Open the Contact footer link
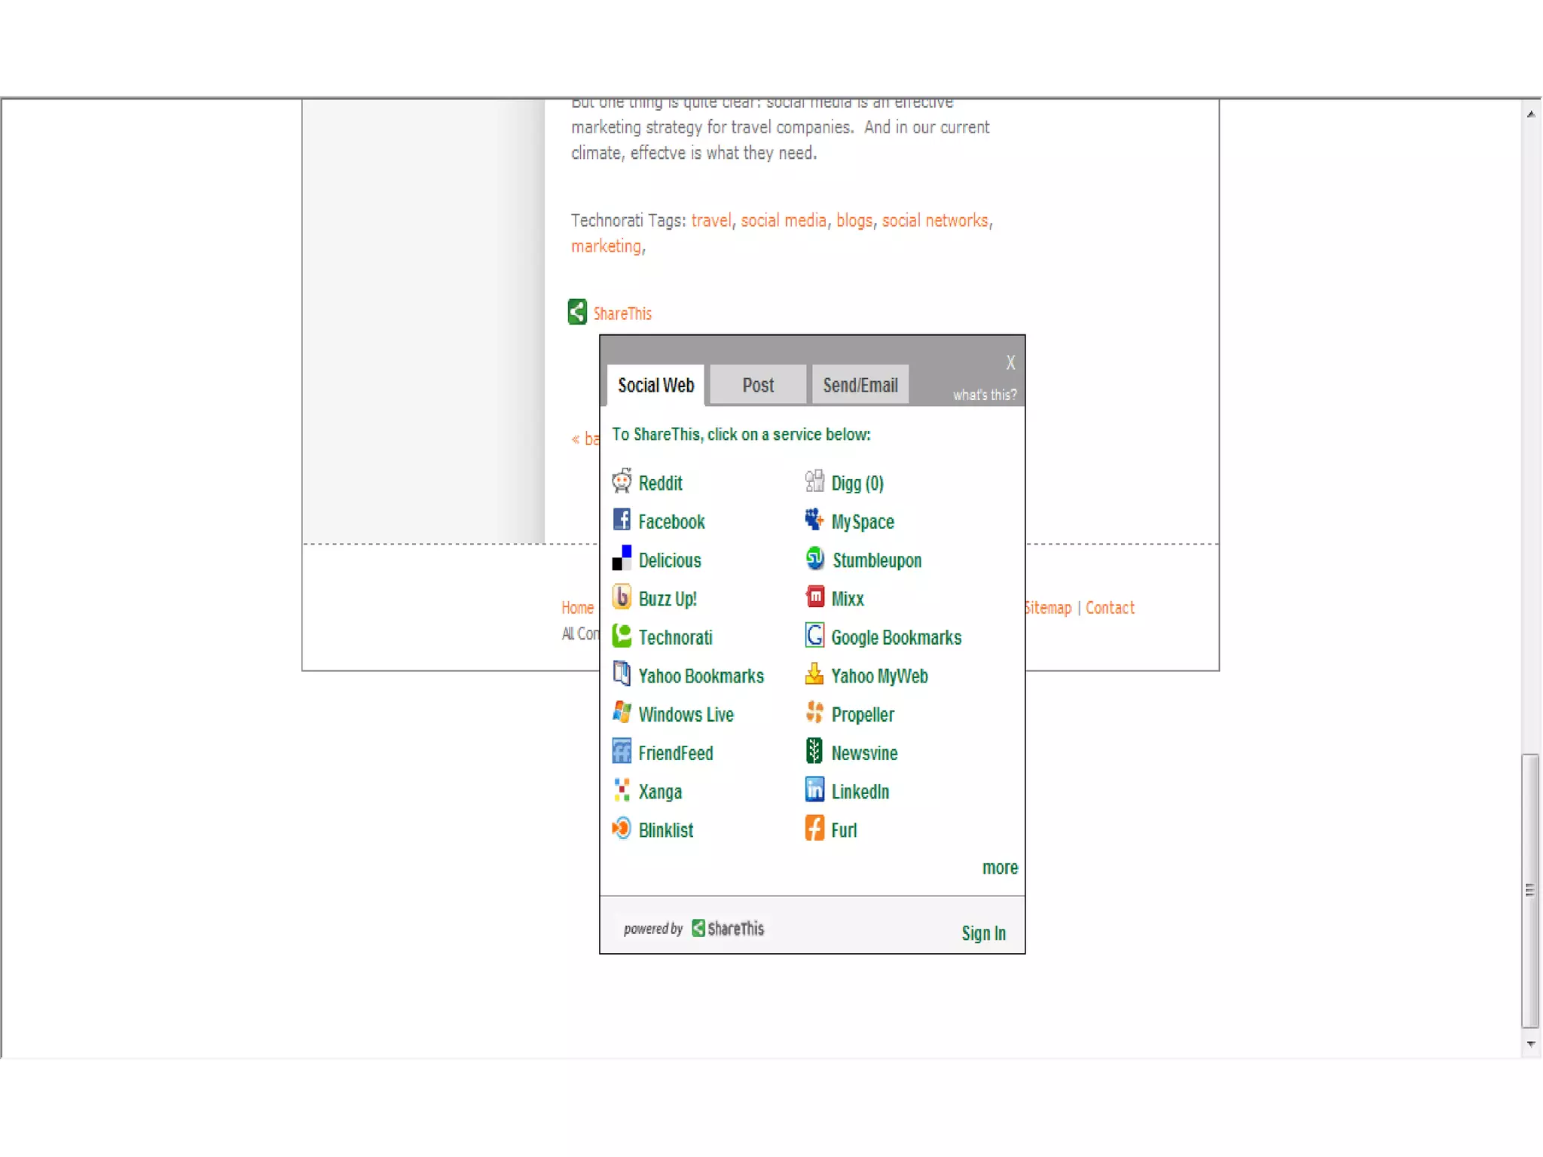Image resolution: width=1543 pixels, height=1157 pixels. [x=1110, y=608]
